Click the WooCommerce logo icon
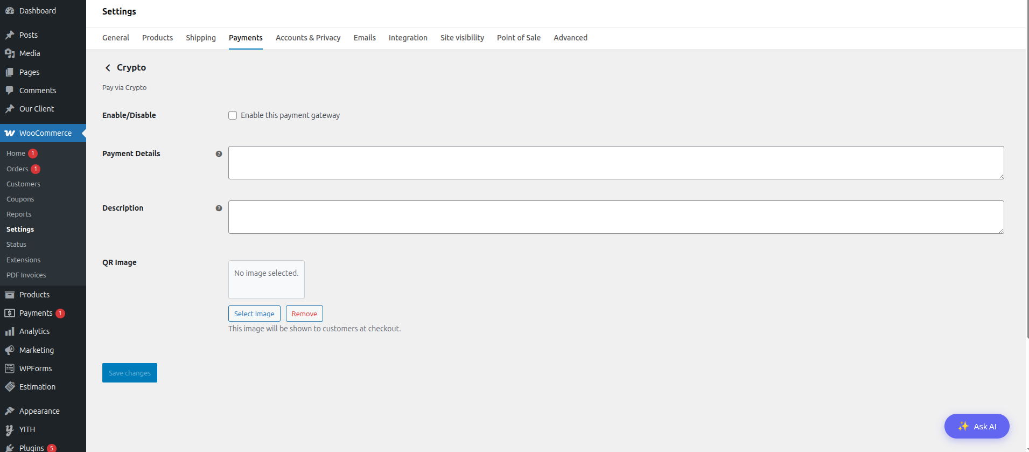 click(x=10, y=133)
